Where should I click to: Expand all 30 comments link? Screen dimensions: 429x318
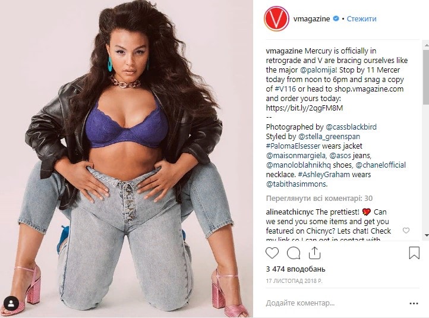(319, 198)
